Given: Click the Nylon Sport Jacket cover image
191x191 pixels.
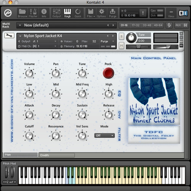Looking at the screenshot, I should coord(154,101).
